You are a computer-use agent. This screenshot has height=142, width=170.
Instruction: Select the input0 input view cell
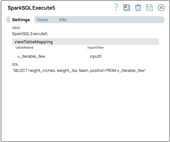(95, 56)
